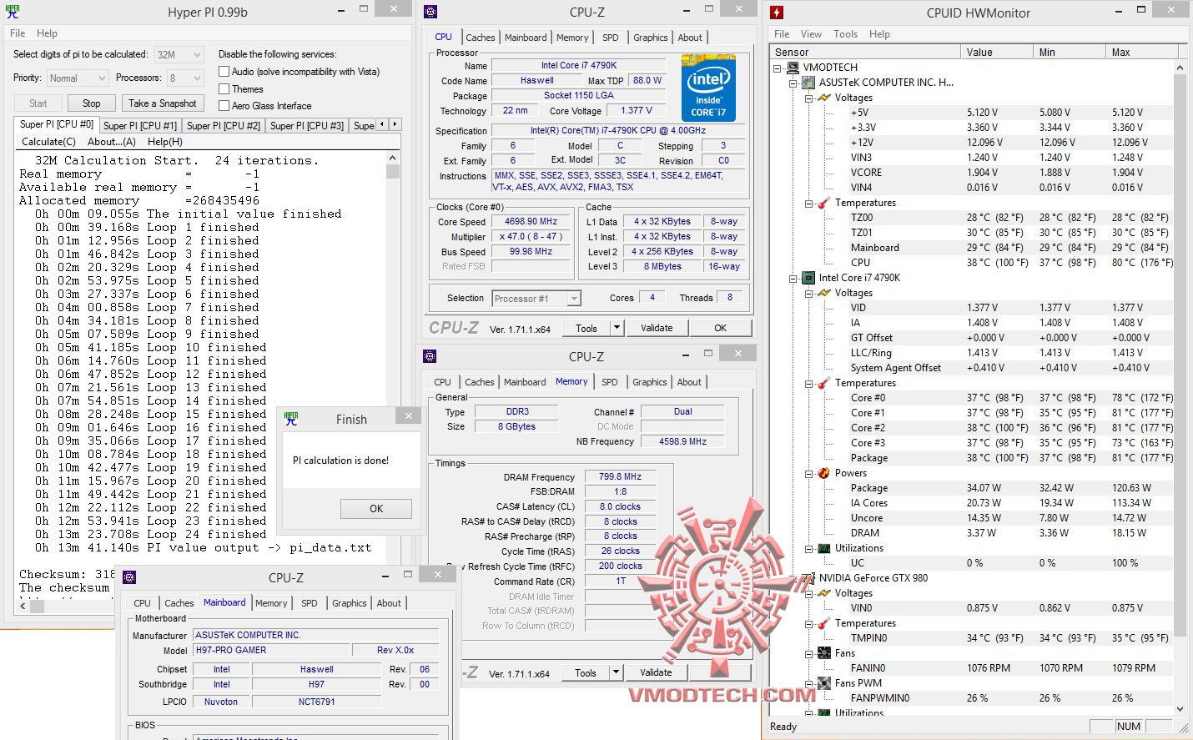Click the CPU-Z icon in the Memory window
1193x740 pixels.
coord(430,356)
